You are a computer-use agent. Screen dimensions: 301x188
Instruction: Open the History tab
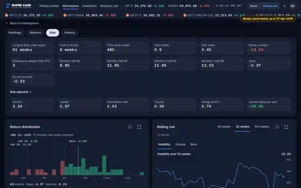pos(69,33)
